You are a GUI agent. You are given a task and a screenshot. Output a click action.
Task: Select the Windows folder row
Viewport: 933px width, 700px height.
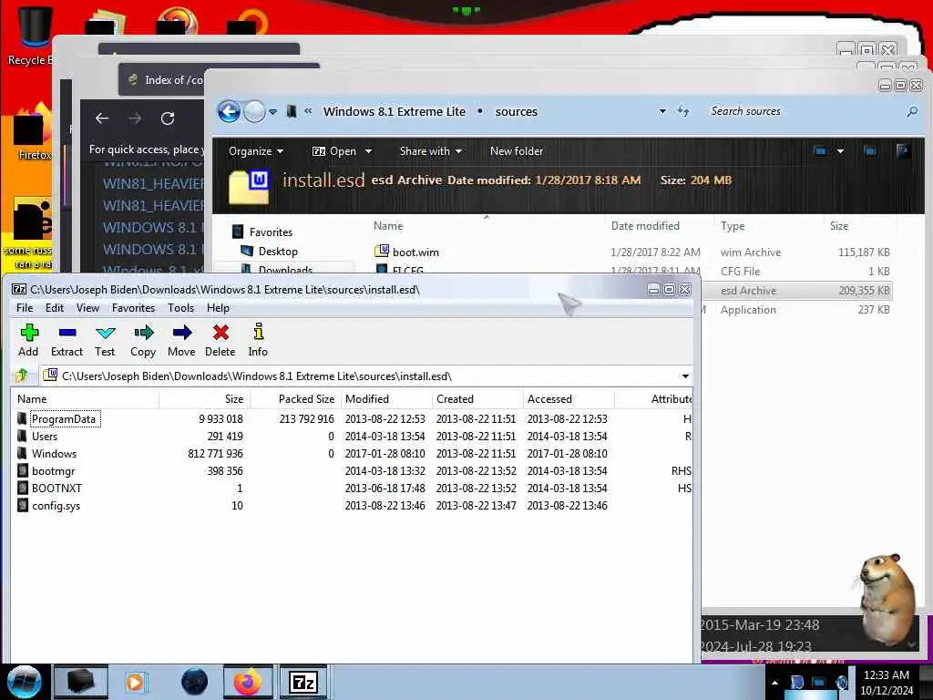click(x=351, y=454)
